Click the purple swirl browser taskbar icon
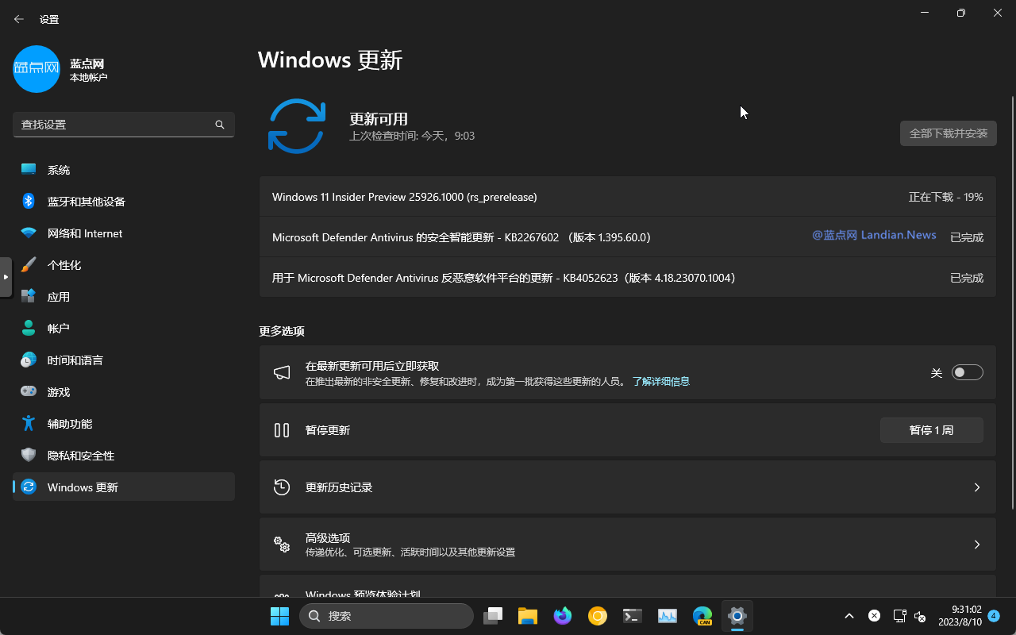The image size is (1016, 635). pyautogui.click(x=563, y=616)
